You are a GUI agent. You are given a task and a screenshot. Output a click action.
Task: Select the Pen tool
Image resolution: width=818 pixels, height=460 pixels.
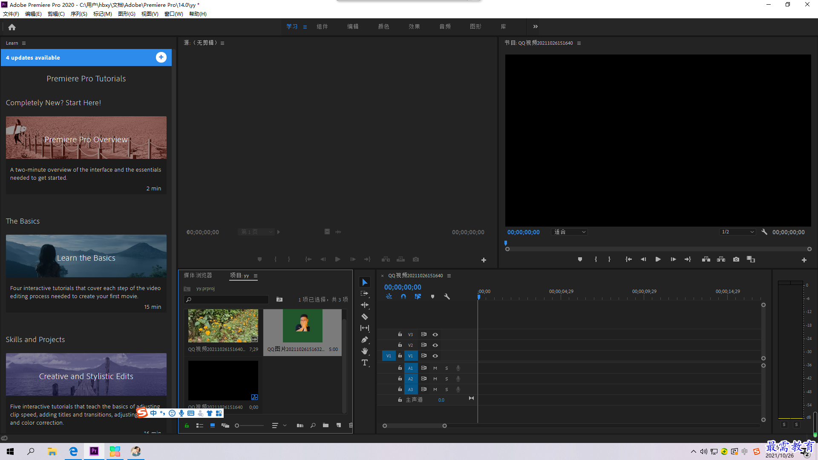click(x=365, y=339)
